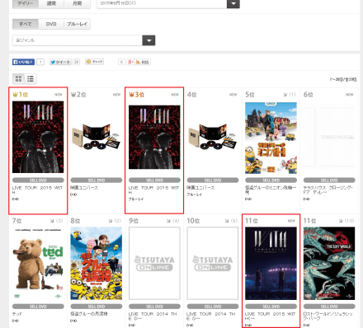Screen dimensions: 363x328
Task: Select the 週間 ranking tab
Action: [51, 3]
